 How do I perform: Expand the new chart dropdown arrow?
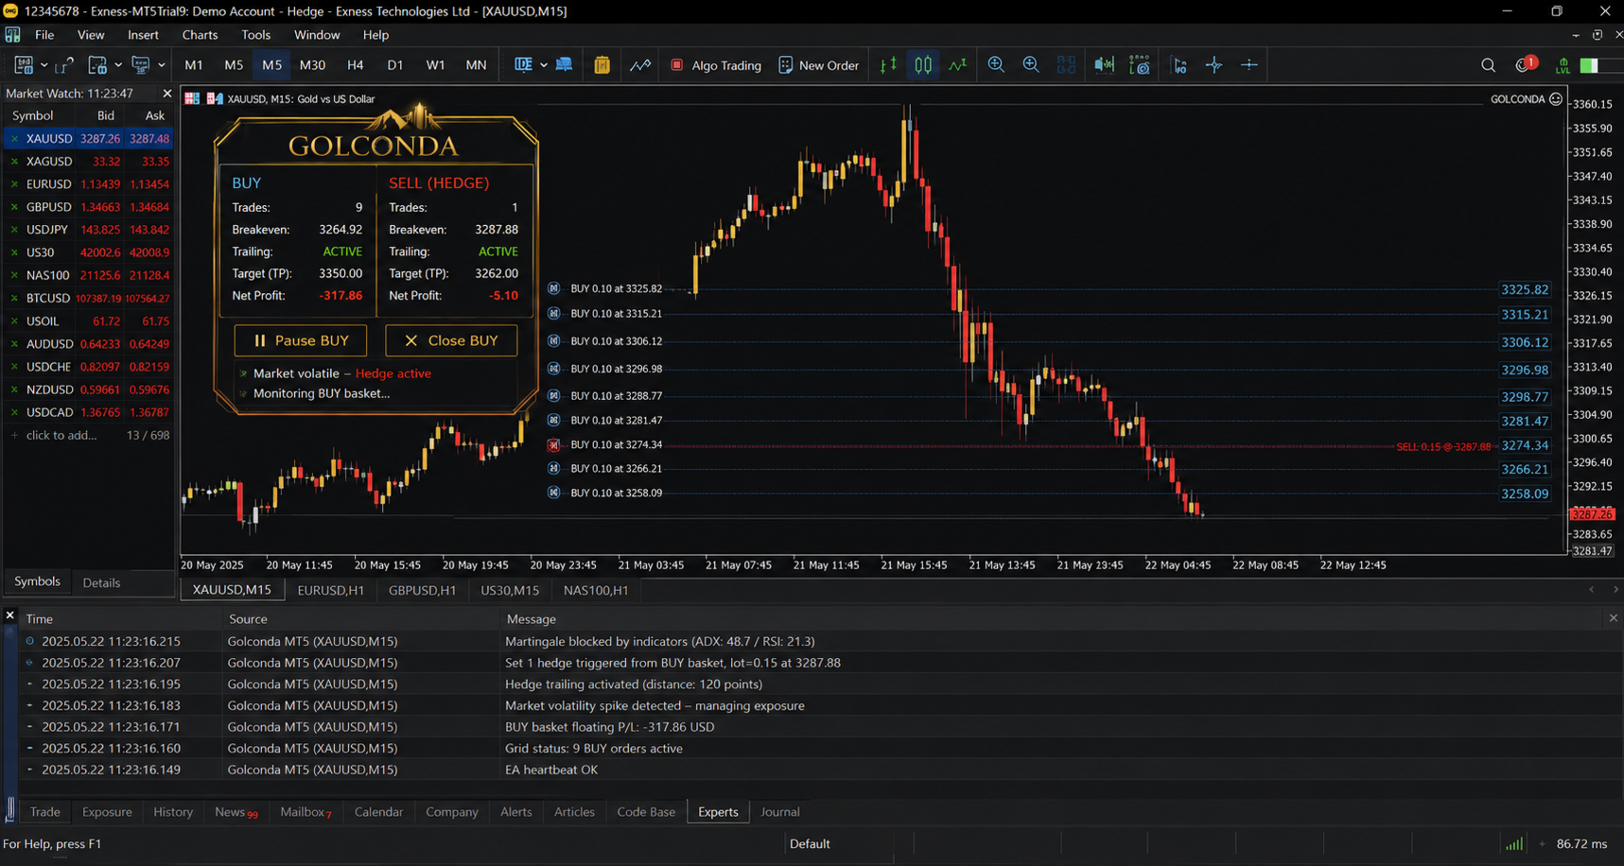click(44, 65)
